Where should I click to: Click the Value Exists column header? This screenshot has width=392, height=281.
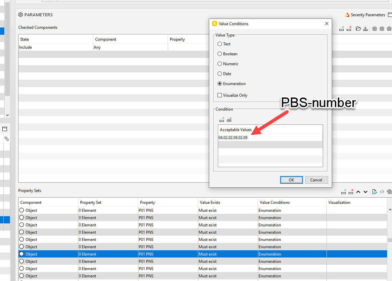click(228, 203)
